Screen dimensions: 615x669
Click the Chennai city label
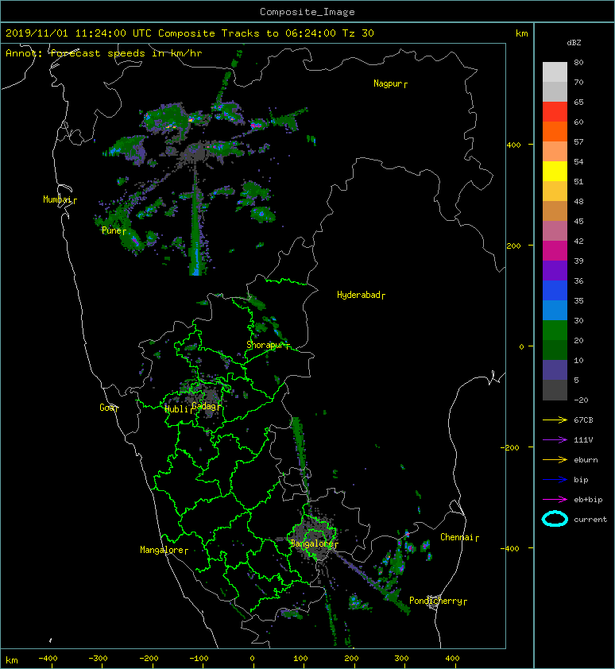(x=457, y=537)
